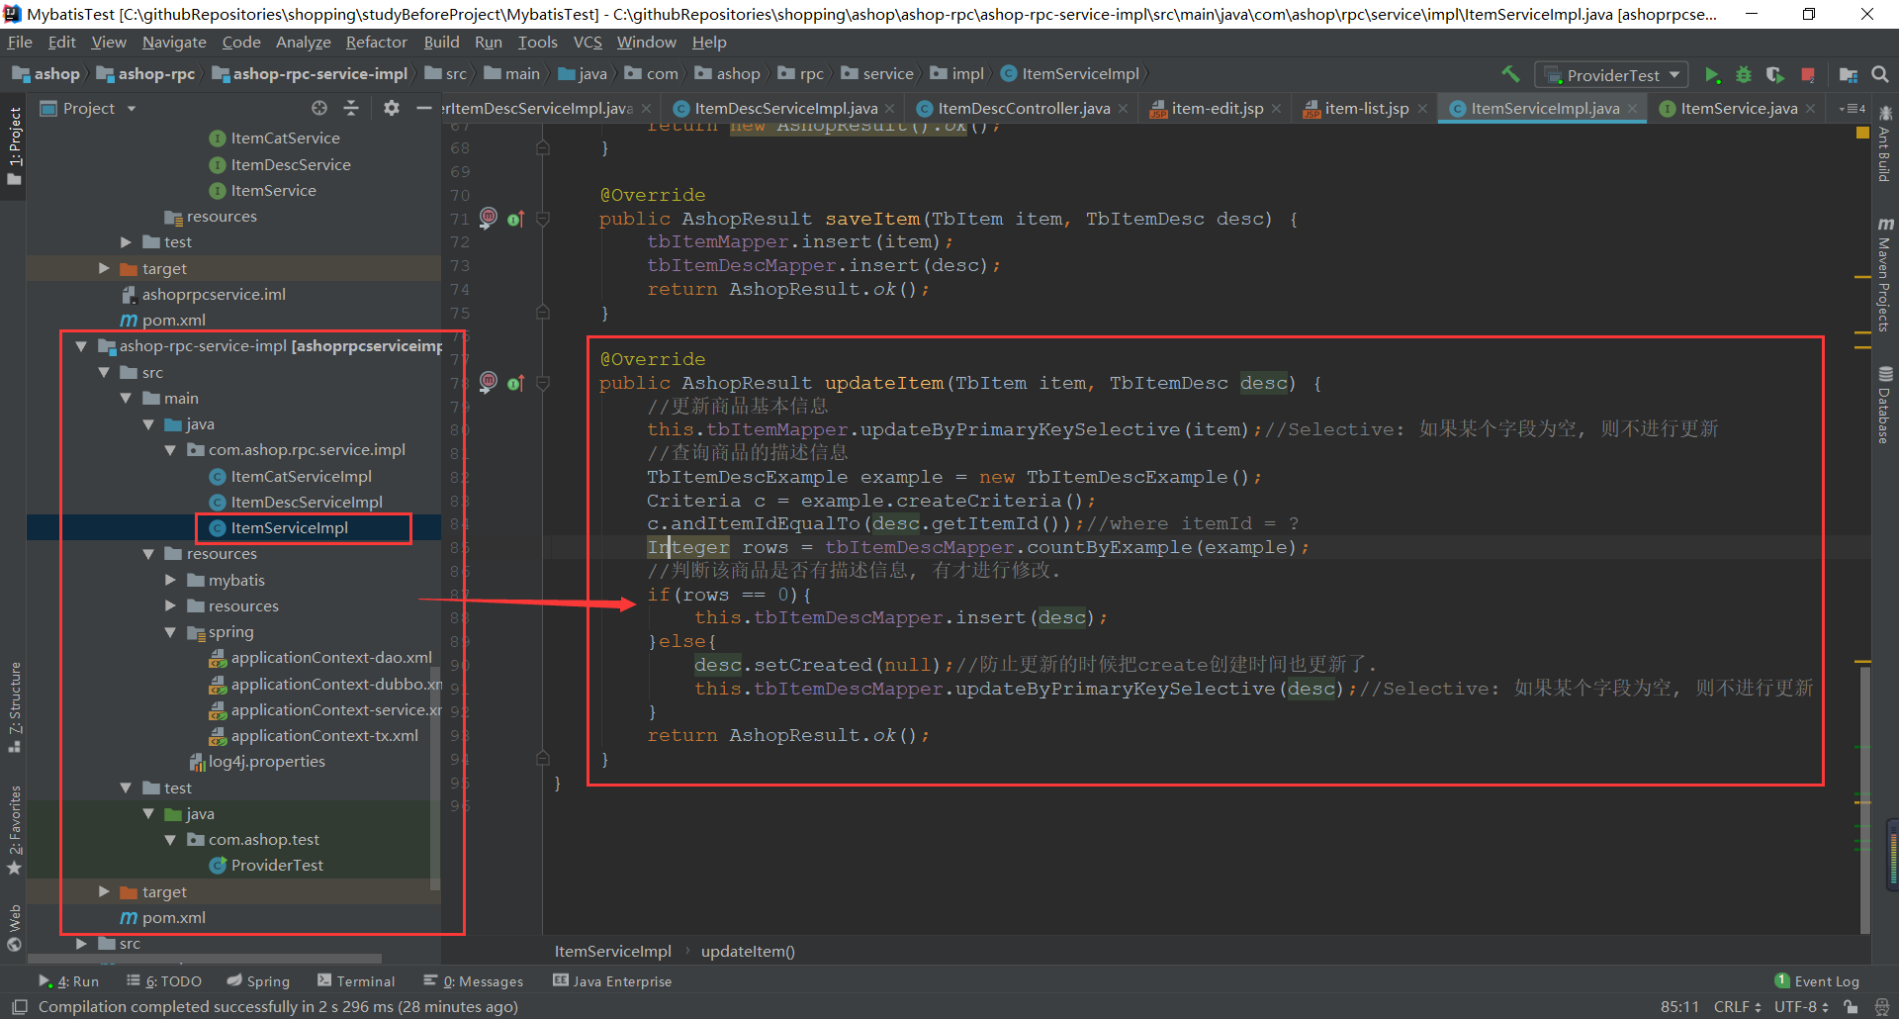
Task: Stop the running process red square
Action: click(1808, 75)
